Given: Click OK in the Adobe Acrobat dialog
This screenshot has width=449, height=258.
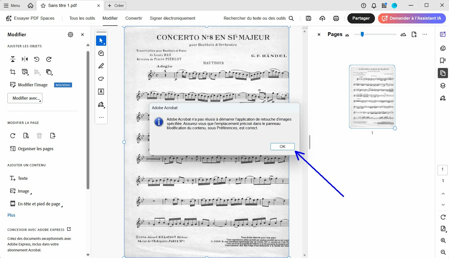Looking at the screenshot, I should click(282, 147).
